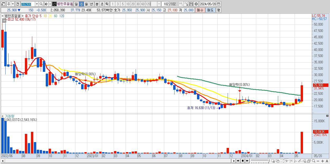Screen dimensions: 330x164
Task: Click the add-indicator chart icon
Action: pos(181,4)
